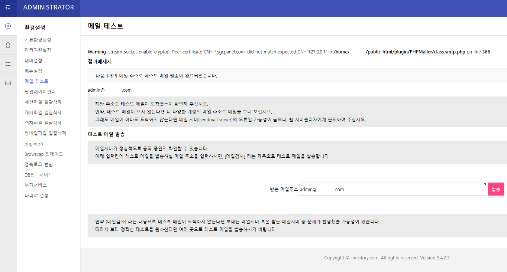Screen dimensions: 507x272
Task: Collapse the sidebar with the hamburger icon
Action: pyautogui.click(x=8, y=8)
